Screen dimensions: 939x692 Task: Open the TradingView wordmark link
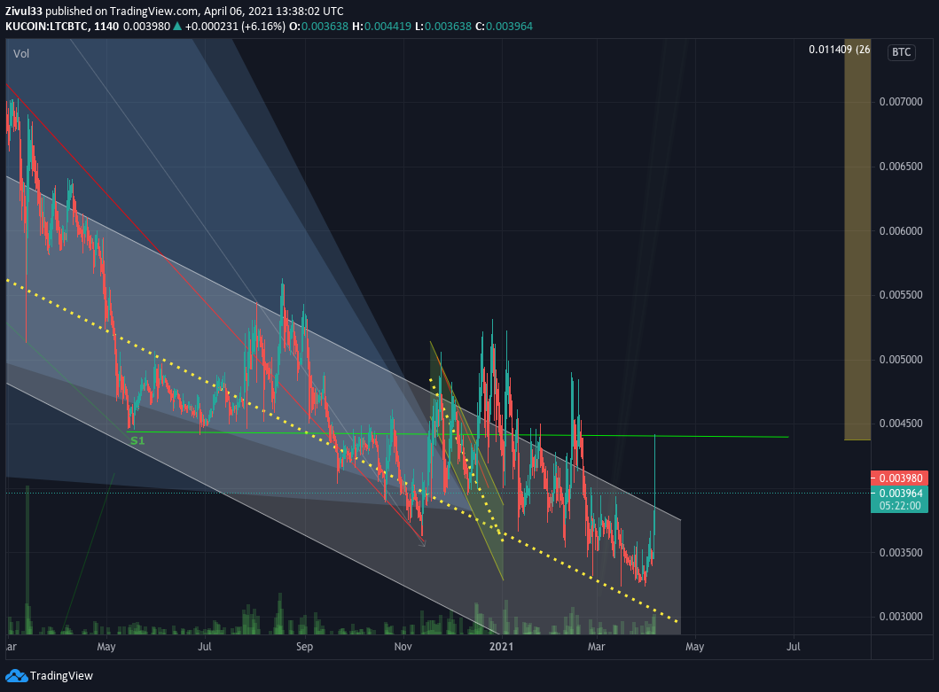point(61,676)
